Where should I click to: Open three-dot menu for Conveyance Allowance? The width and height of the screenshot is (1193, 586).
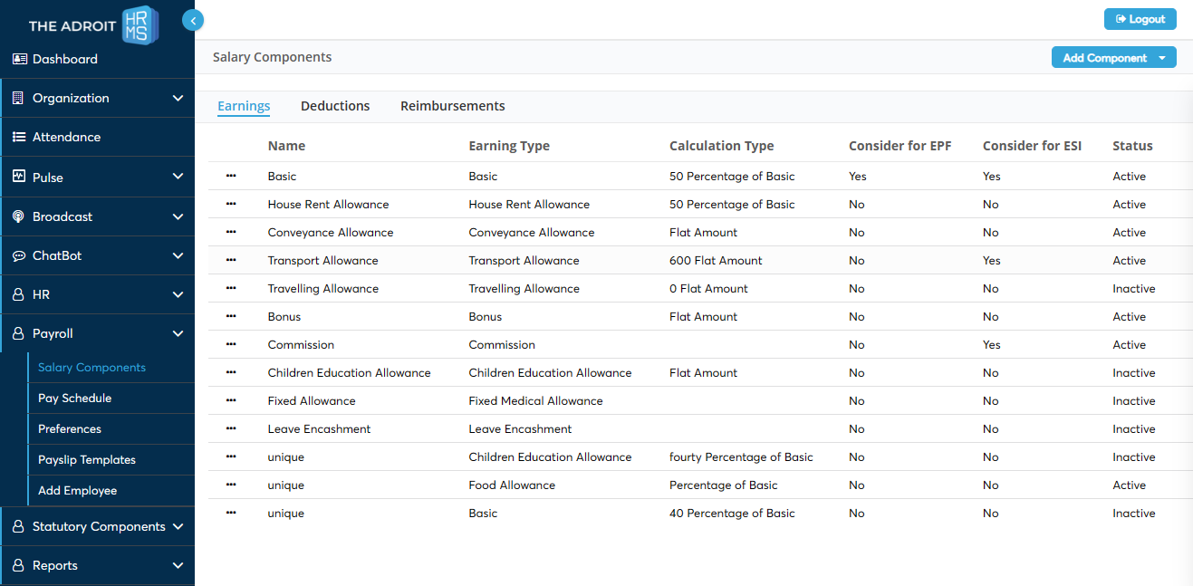(x=231, y=232)
